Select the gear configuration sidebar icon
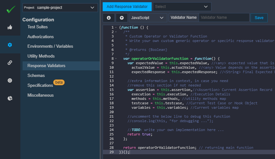 [x=10, y=45]
